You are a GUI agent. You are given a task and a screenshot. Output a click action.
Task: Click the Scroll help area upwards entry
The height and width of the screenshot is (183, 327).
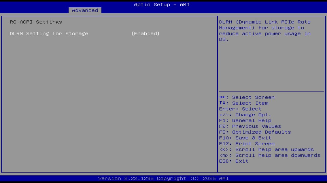tap(266, 149)
